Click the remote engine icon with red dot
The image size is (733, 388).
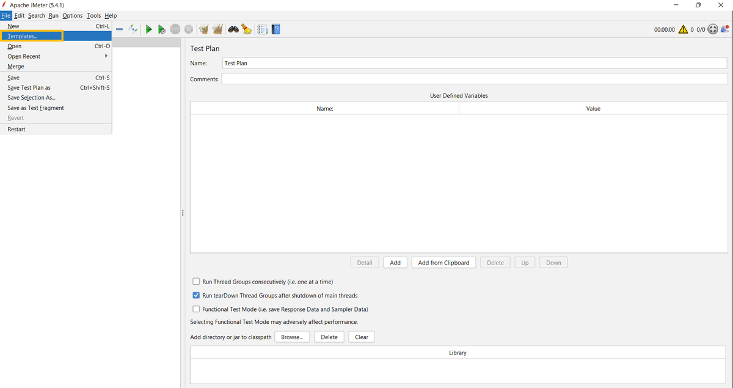[x=725, y=29]
